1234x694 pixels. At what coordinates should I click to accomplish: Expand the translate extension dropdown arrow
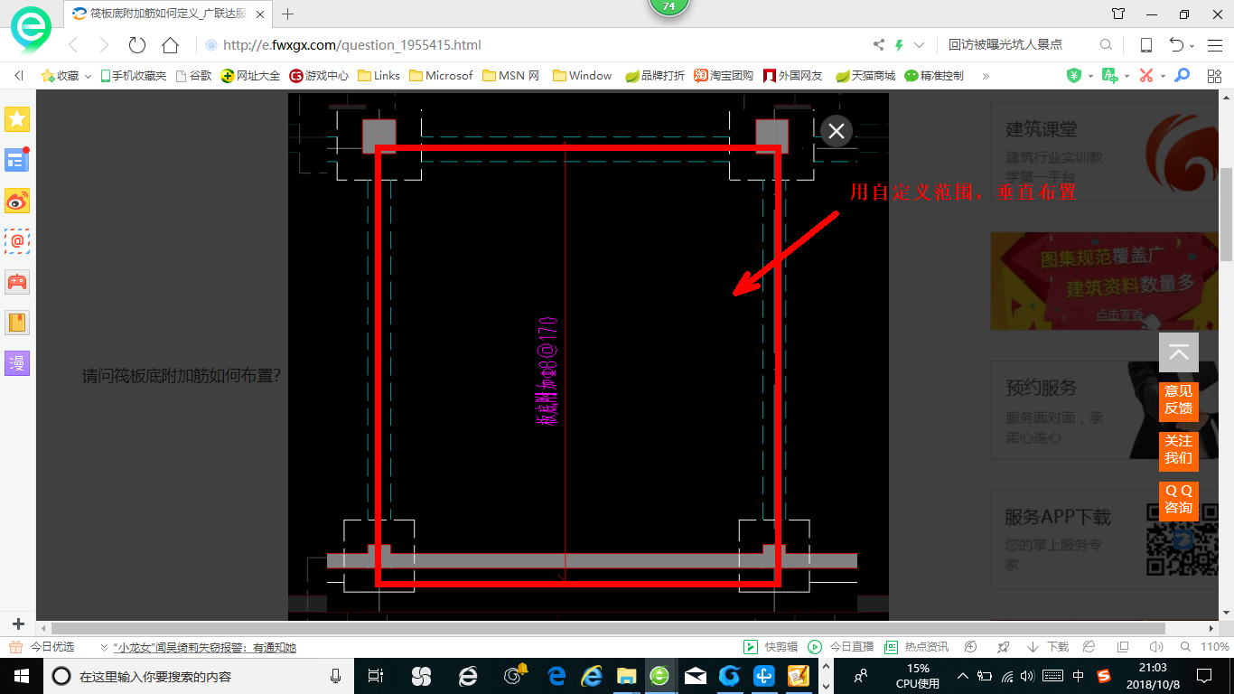(x=1126, y=77)
